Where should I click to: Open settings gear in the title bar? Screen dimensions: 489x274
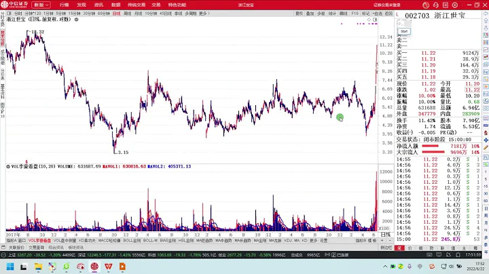455,5
